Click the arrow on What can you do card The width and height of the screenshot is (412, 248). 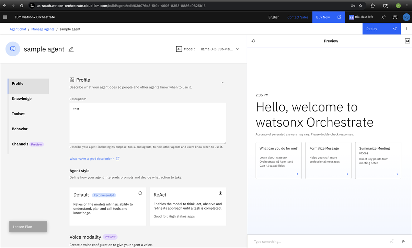296,174
